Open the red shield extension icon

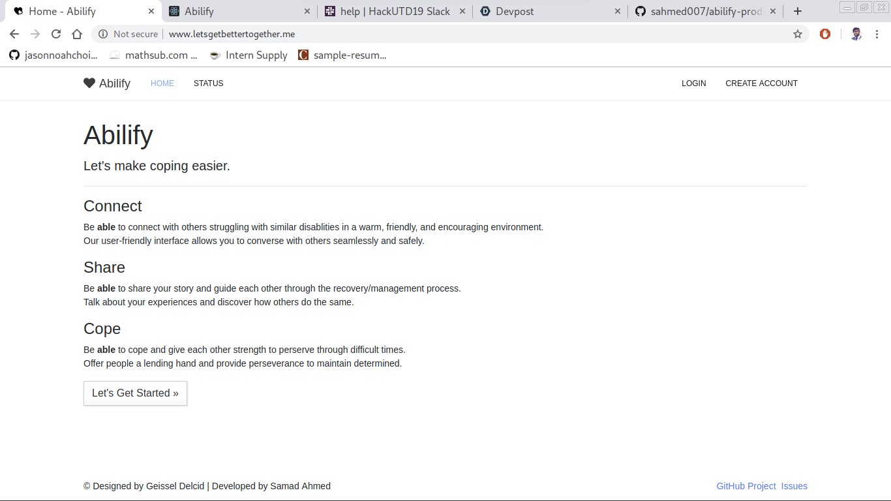click(825, 34)
